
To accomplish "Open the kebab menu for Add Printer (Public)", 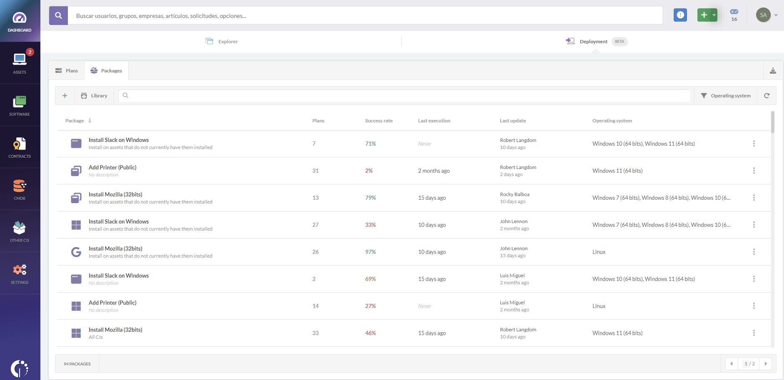I will pos(754,171).
